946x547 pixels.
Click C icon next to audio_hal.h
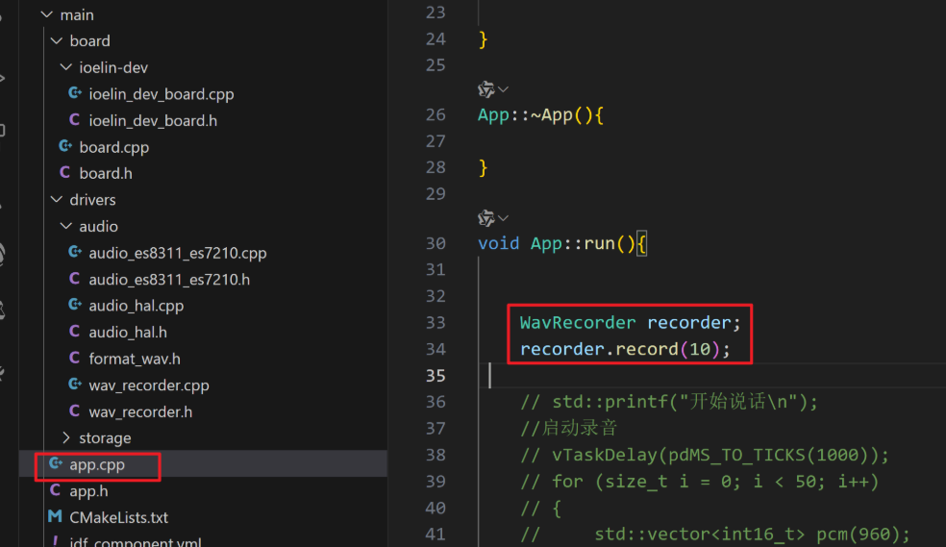pyautogui.click(x=75, y=332)
